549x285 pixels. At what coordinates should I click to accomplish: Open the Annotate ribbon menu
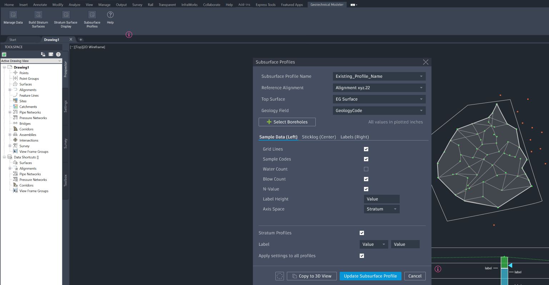(x=40, y=5)
